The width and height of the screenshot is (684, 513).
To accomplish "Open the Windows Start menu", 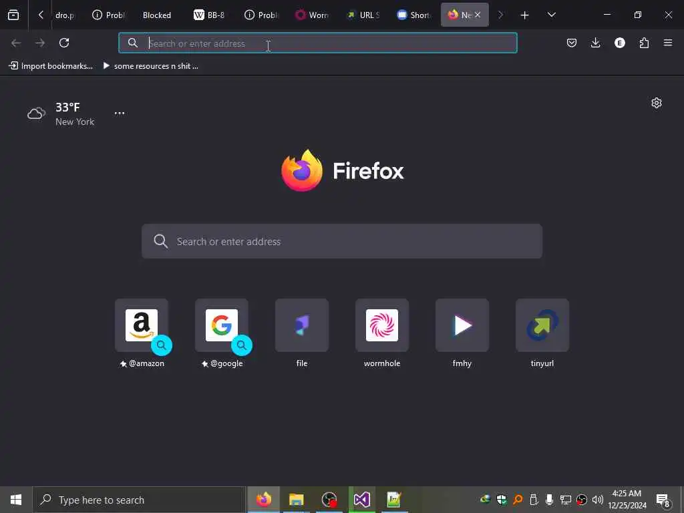I will click(16, 500).
